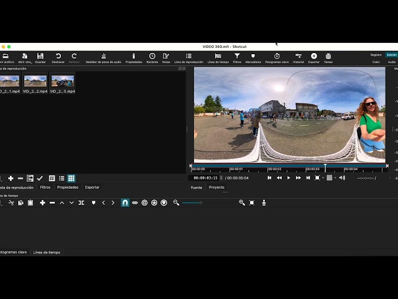398x299 pixels.
Task: Save project with the Guardar icon
Action: [40, 58]
